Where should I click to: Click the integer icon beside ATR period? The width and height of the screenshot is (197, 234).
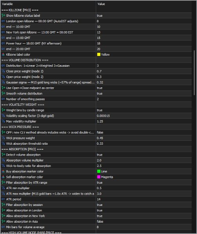(3, 199)
